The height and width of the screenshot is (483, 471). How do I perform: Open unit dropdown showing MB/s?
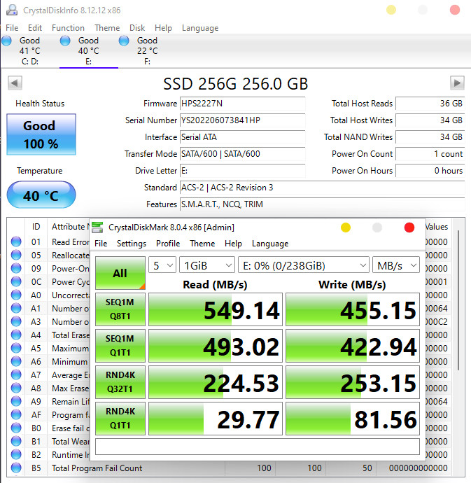pos(396,265)
